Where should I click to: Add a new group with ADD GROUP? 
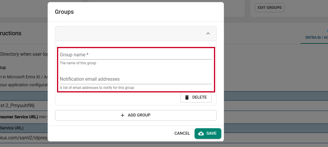135,115
